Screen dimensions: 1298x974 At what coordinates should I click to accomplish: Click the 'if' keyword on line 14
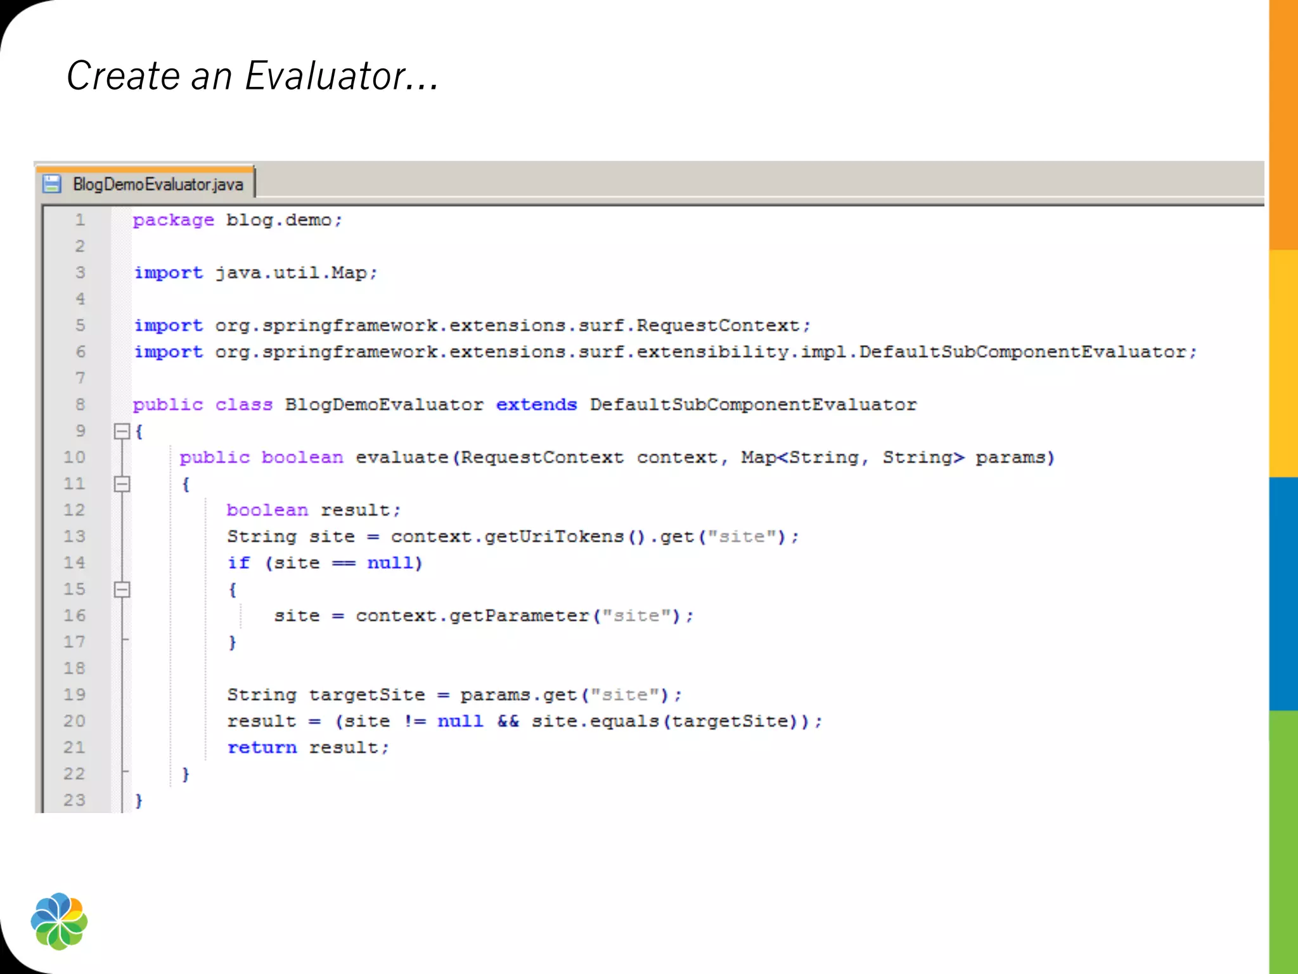(x=239, y=563)
